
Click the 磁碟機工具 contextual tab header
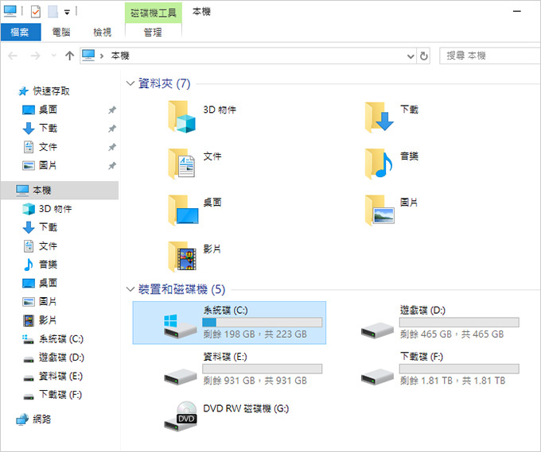click(x=154, y=13)
